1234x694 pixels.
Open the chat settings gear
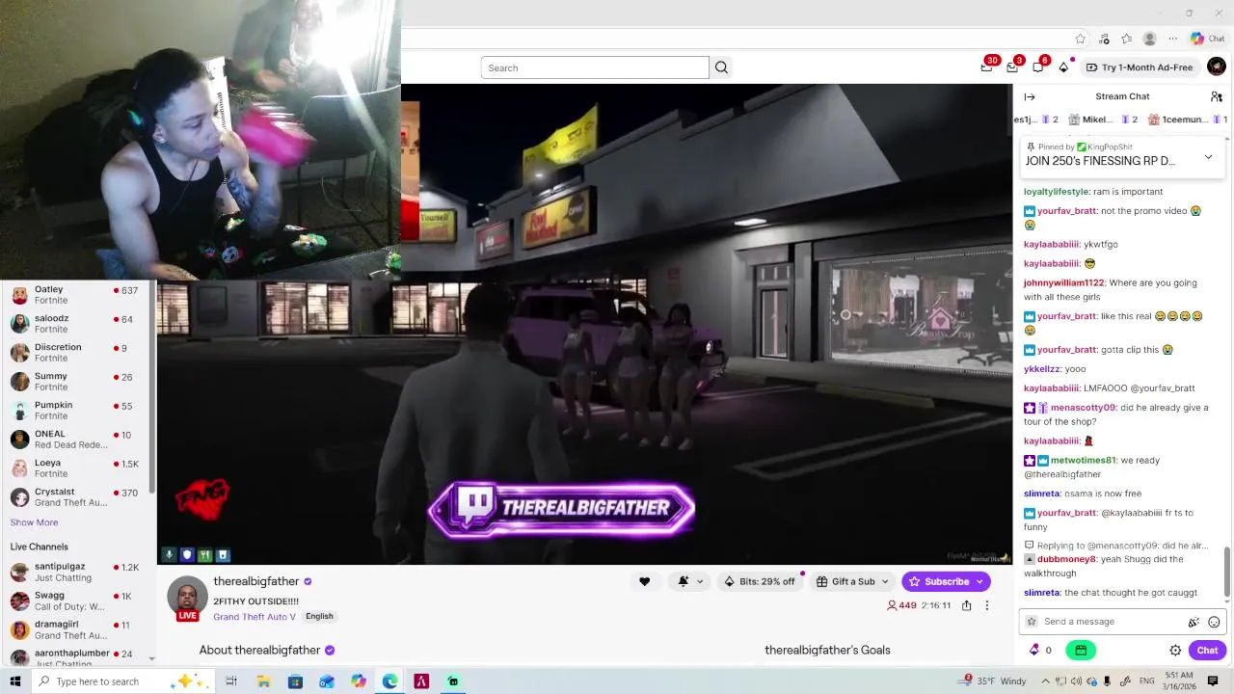tap(1175, 650)
